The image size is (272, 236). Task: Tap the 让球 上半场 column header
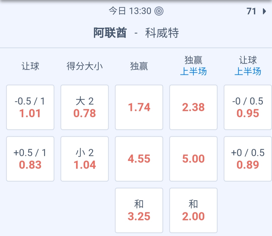pyautogui.click(x=248, y=66)
